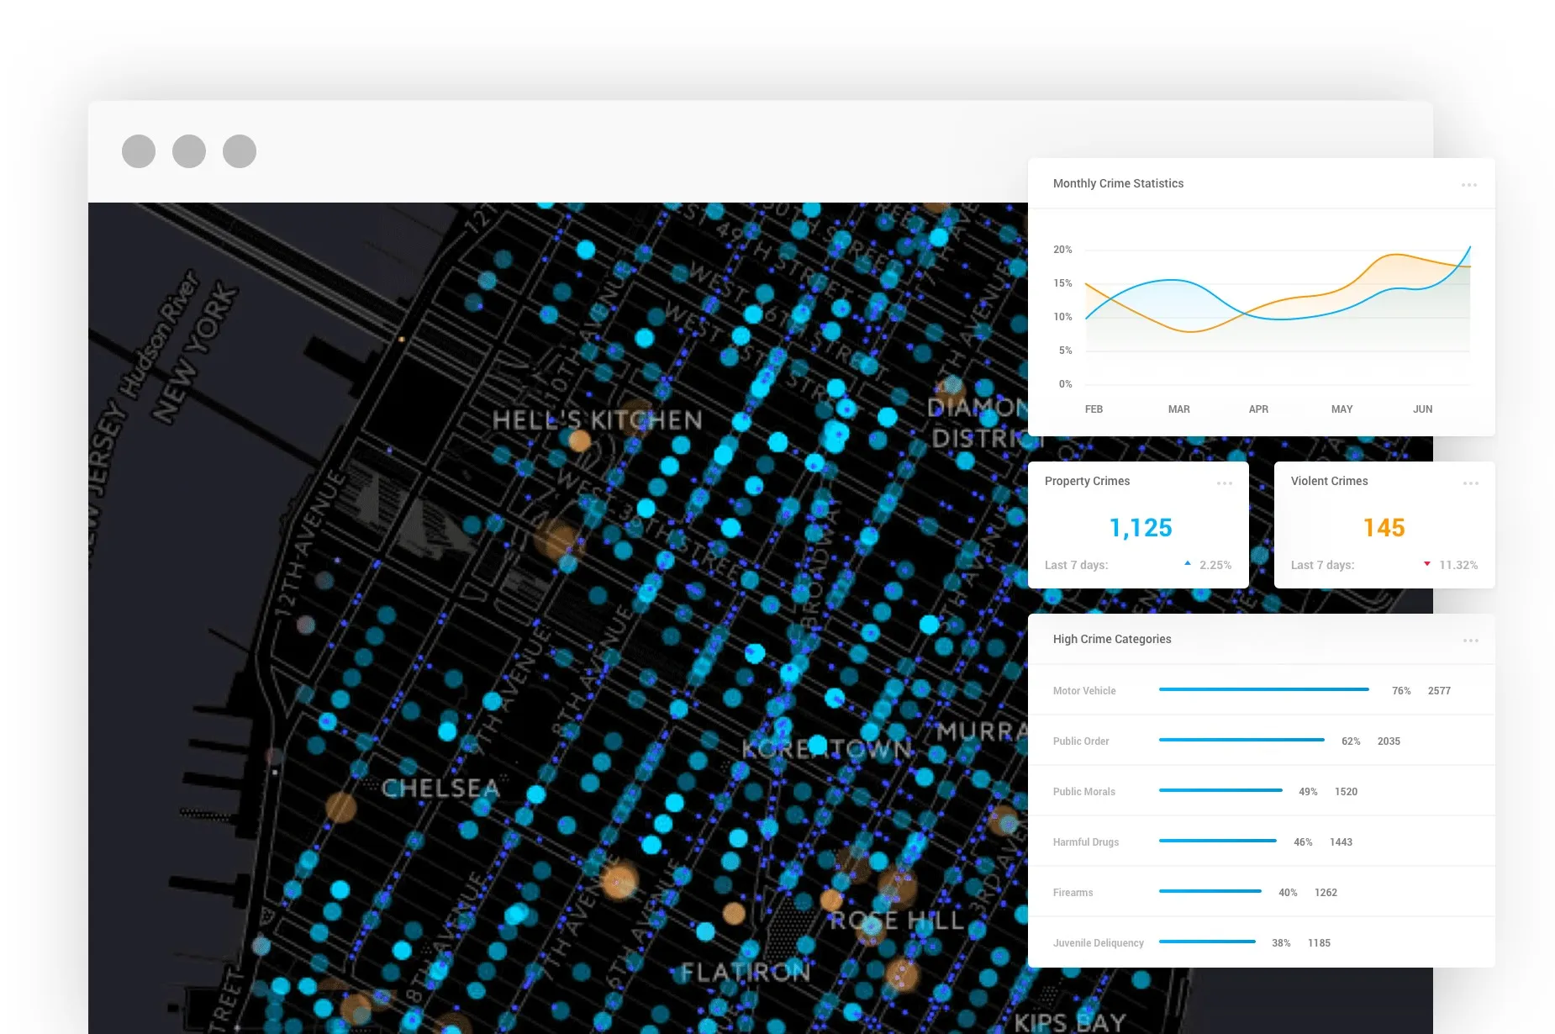Click the CHELSEA map label
This screenshot has height=1034, width=1555.
440,789
